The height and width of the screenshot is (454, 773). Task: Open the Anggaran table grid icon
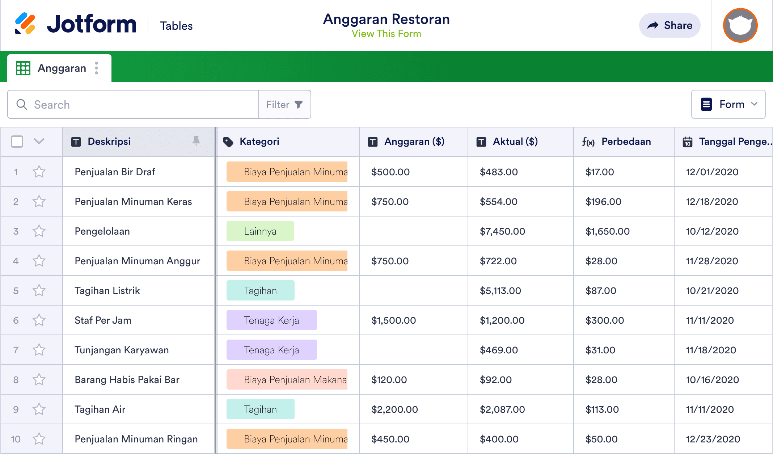coord(23,68)
